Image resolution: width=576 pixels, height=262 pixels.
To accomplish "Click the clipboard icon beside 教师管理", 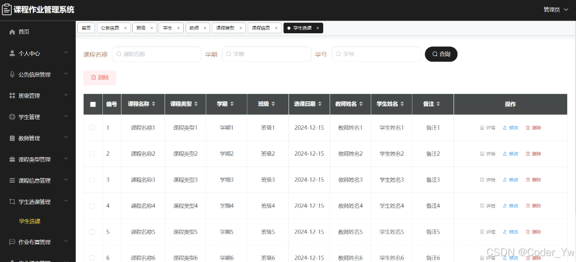I will click(12, 139).
